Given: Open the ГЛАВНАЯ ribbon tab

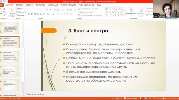Looking at the screenshot, I should (9, 5).
